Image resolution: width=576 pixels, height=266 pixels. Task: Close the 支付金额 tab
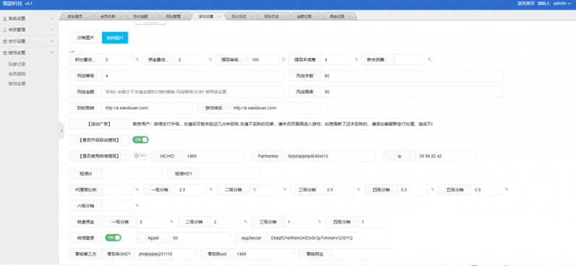tap(153, 17)
